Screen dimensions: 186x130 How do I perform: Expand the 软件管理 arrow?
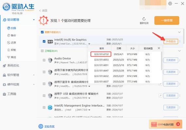pos(34,75)
